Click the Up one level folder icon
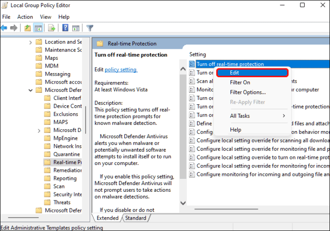Viewport: 330px width, 231px height. click(x=28, y=28)
